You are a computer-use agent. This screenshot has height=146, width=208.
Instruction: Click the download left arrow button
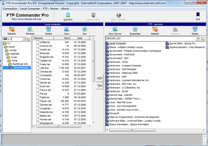point(100,86)
